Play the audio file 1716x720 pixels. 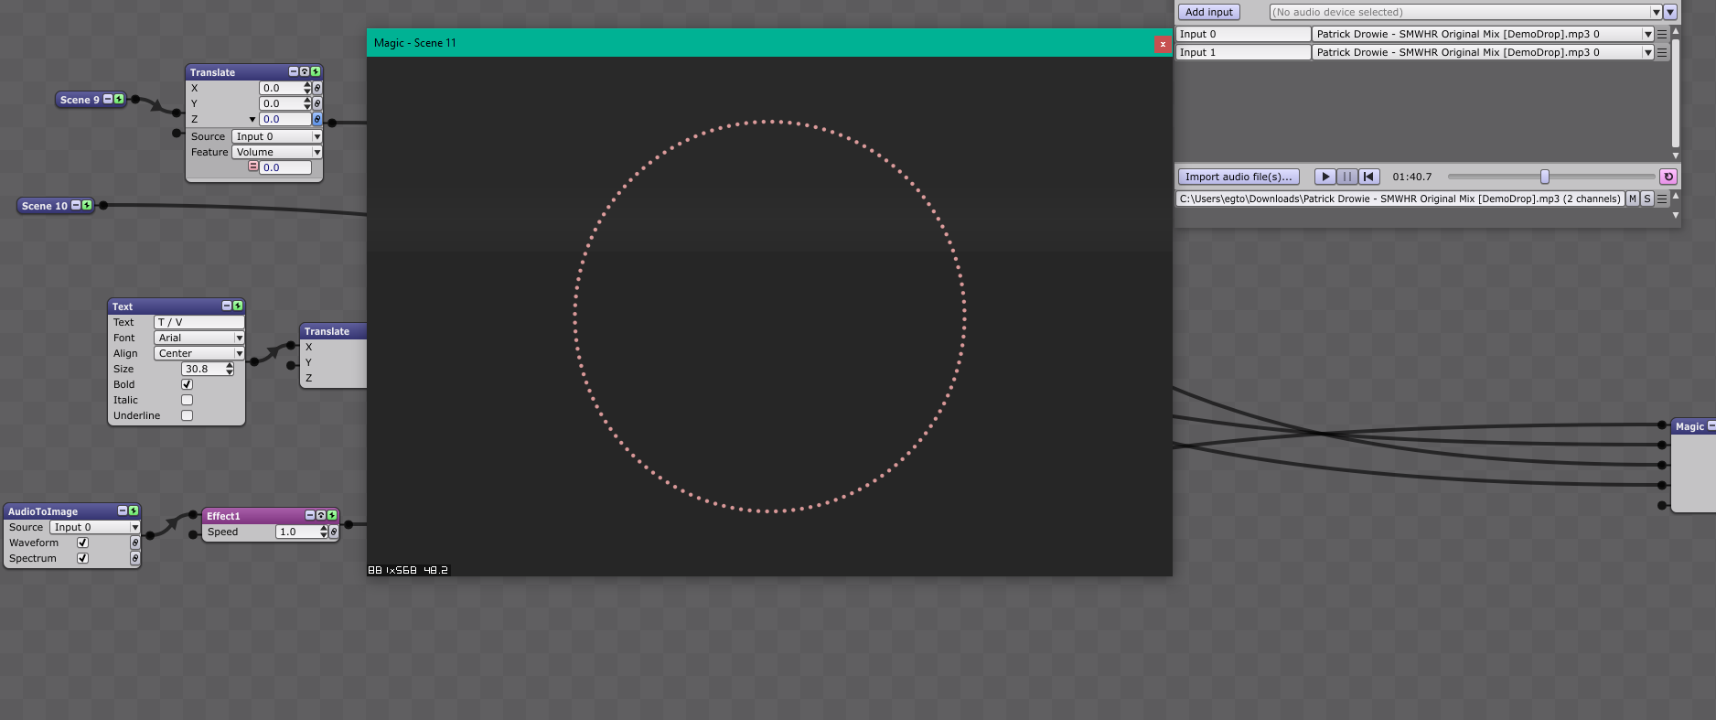pyautogui.click(x=1325, y=177)
